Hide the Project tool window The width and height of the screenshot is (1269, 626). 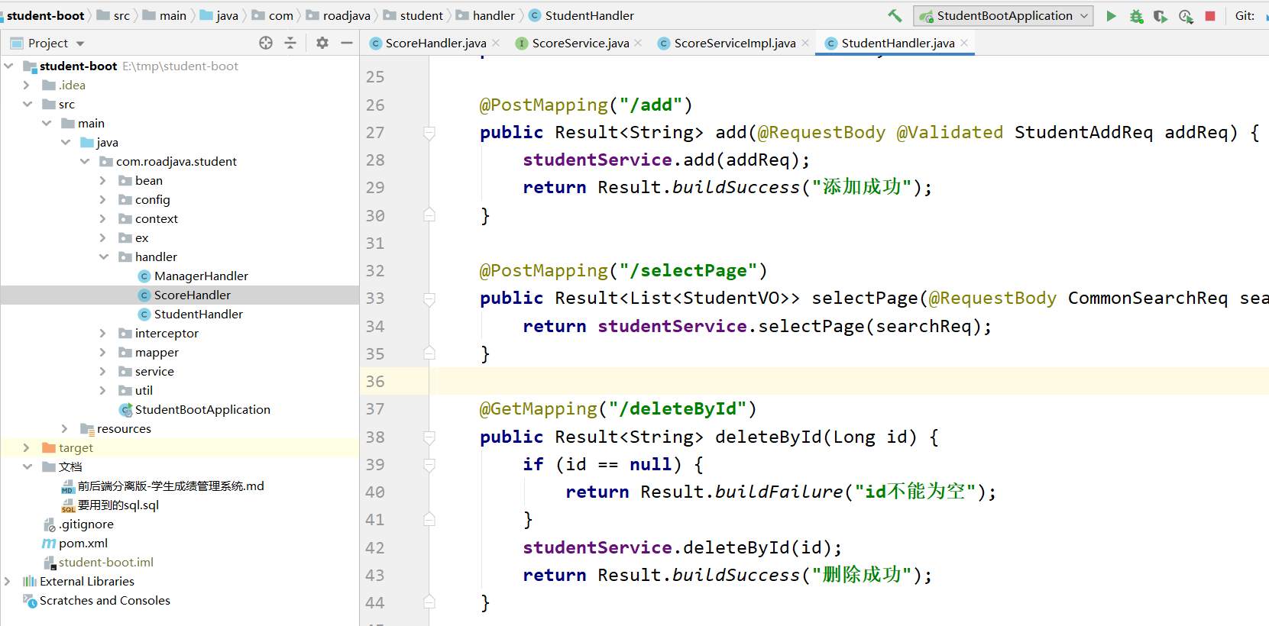pyautogui.click(x=347, y=44)
